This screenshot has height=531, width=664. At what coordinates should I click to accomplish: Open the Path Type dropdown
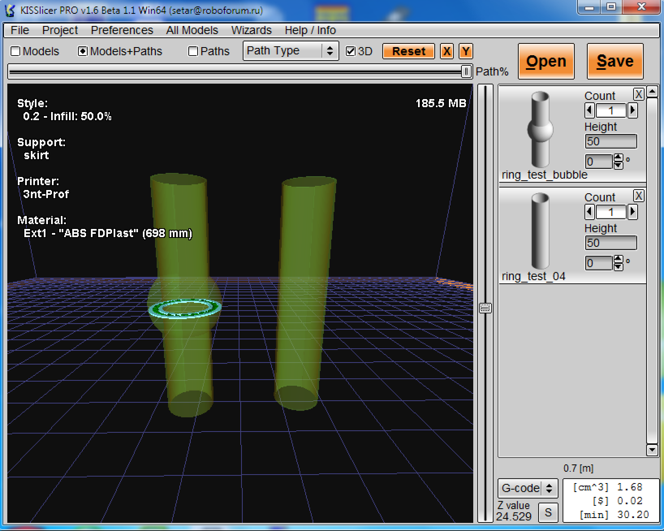[291, 51]
